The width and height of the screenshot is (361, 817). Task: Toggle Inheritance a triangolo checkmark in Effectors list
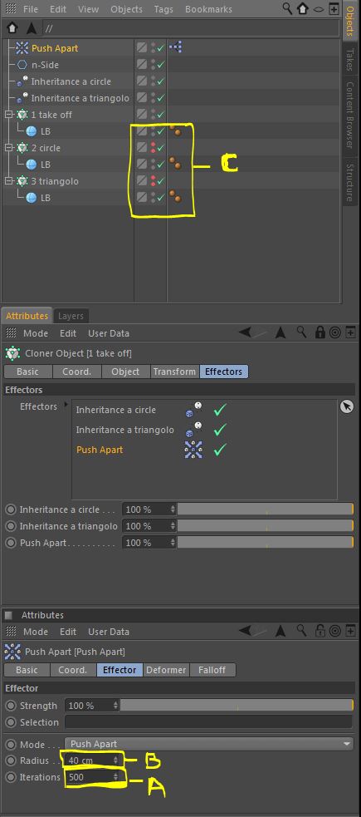tap(220, 430)
